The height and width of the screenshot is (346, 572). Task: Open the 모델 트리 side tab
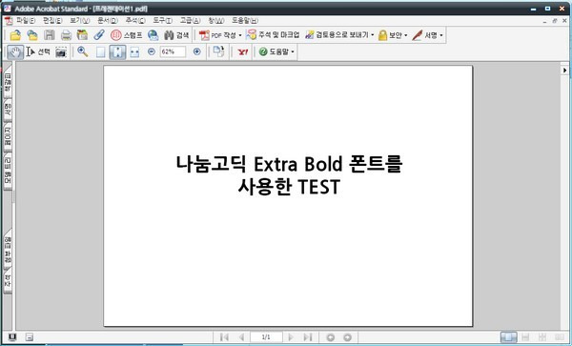point(8,171)
